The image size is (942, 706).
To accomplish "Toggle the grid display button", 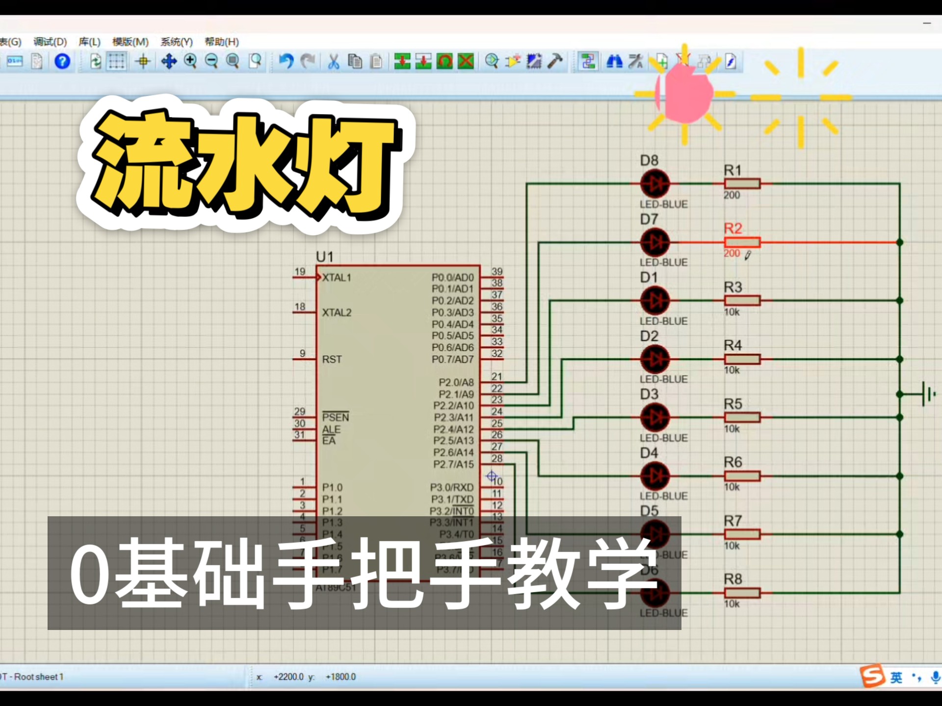I will [117, 61].
